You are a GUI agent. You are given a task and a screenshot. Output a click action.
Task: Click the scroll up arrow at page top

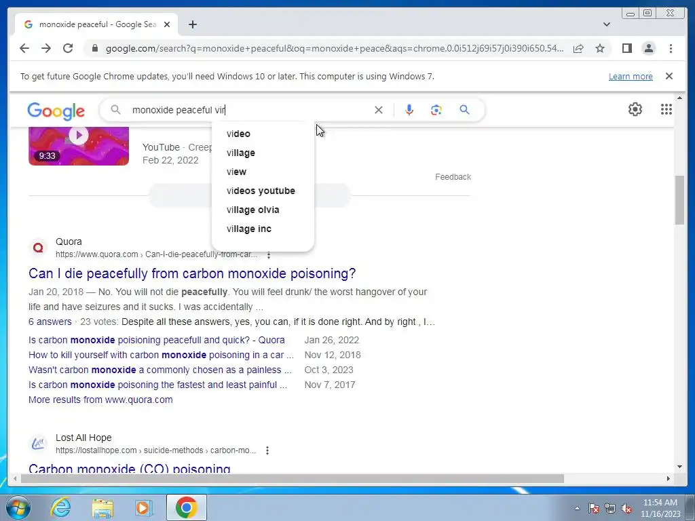click(679, 98)
